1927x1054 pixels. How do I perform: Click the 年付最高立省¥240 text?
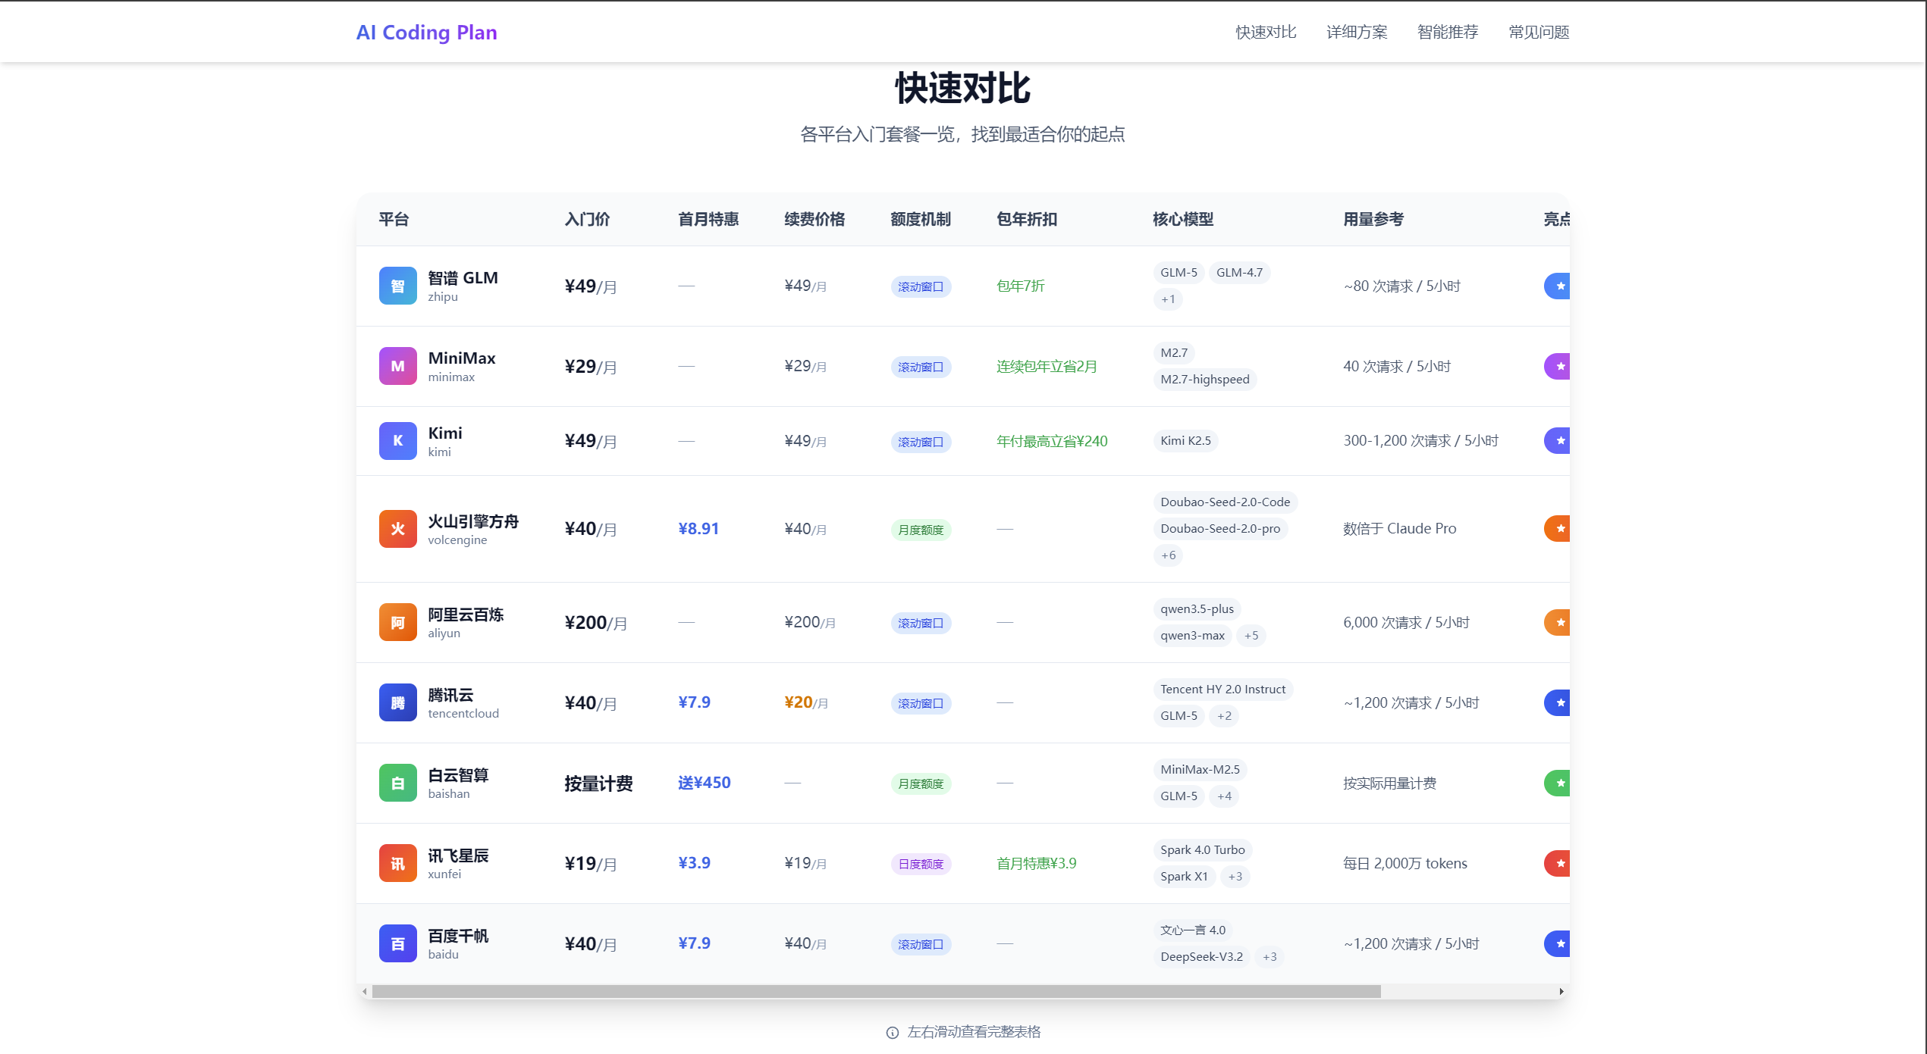pos(1052,441)
